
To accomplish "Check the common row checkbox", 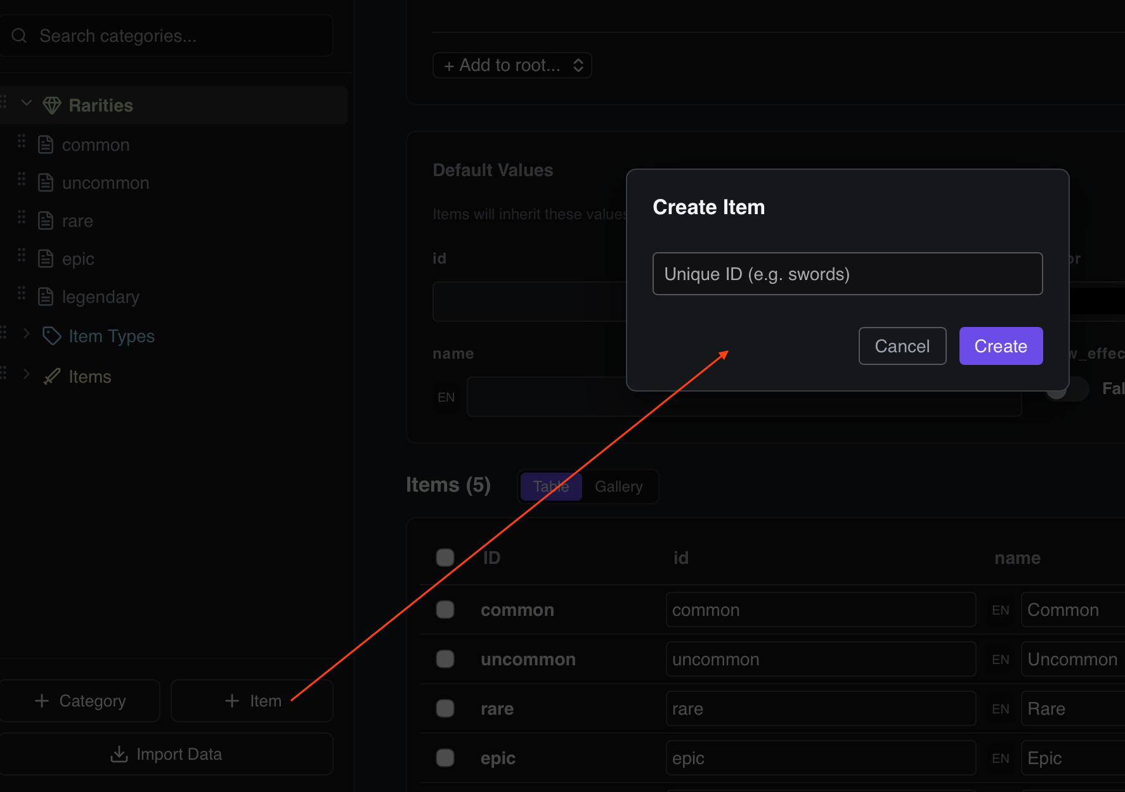I will [x=445, y=610].
